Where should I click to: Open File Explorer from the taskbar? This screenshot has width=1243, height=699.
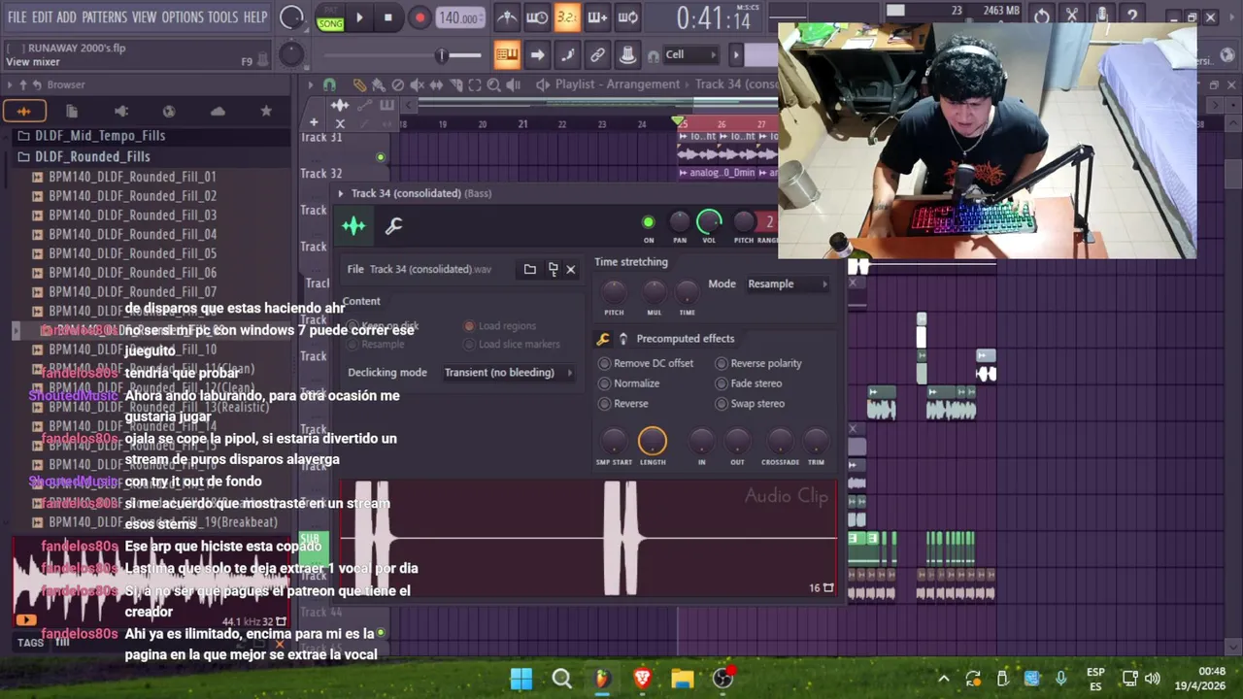point(682,679)
